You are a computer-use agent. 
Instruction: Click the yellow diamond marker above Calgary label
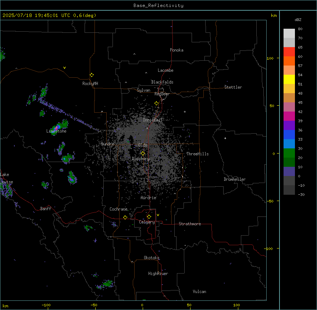(x=149, y=217)
